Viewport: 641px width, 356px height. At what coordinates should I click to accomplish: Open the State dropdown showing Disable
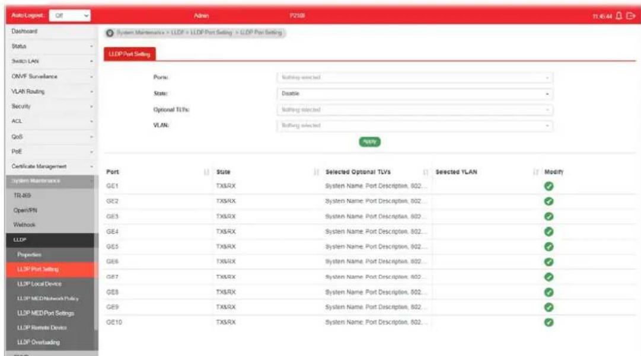414,94
